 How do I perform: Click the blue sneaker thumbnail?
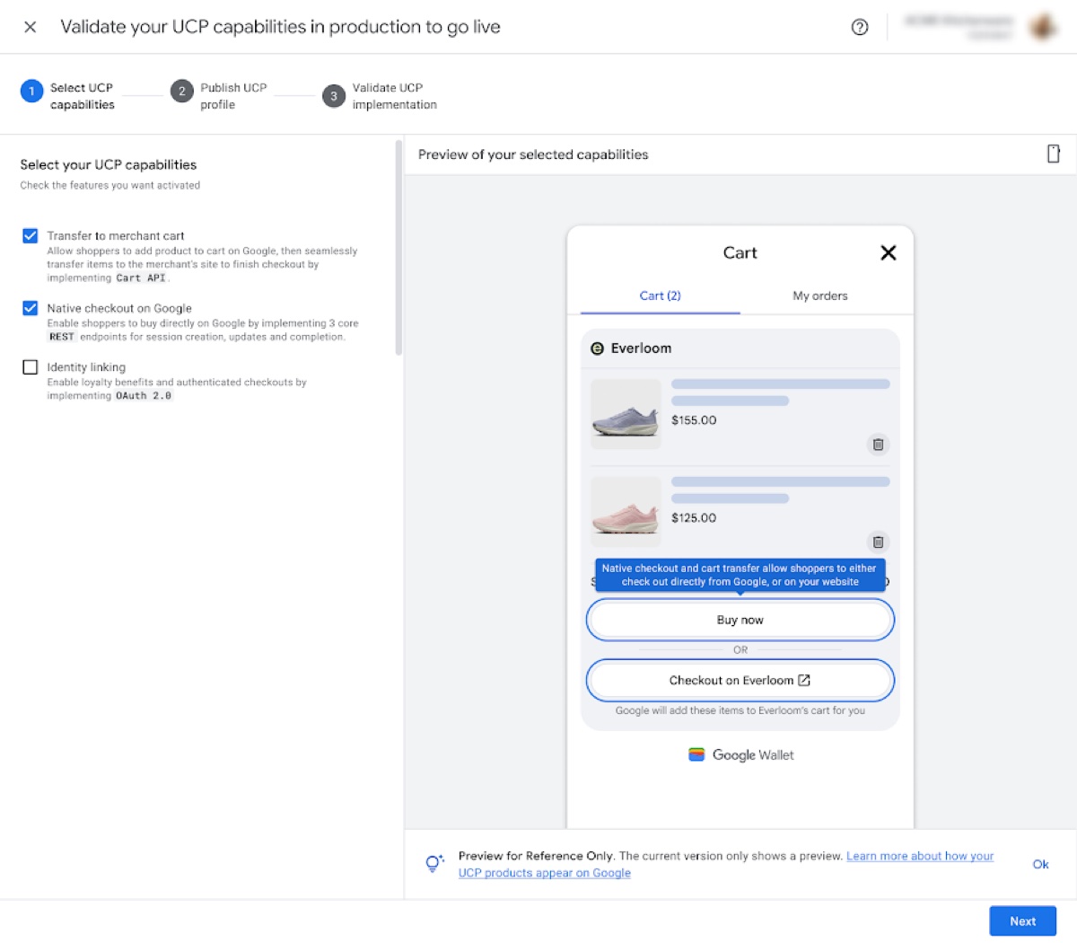click(626, 414)
